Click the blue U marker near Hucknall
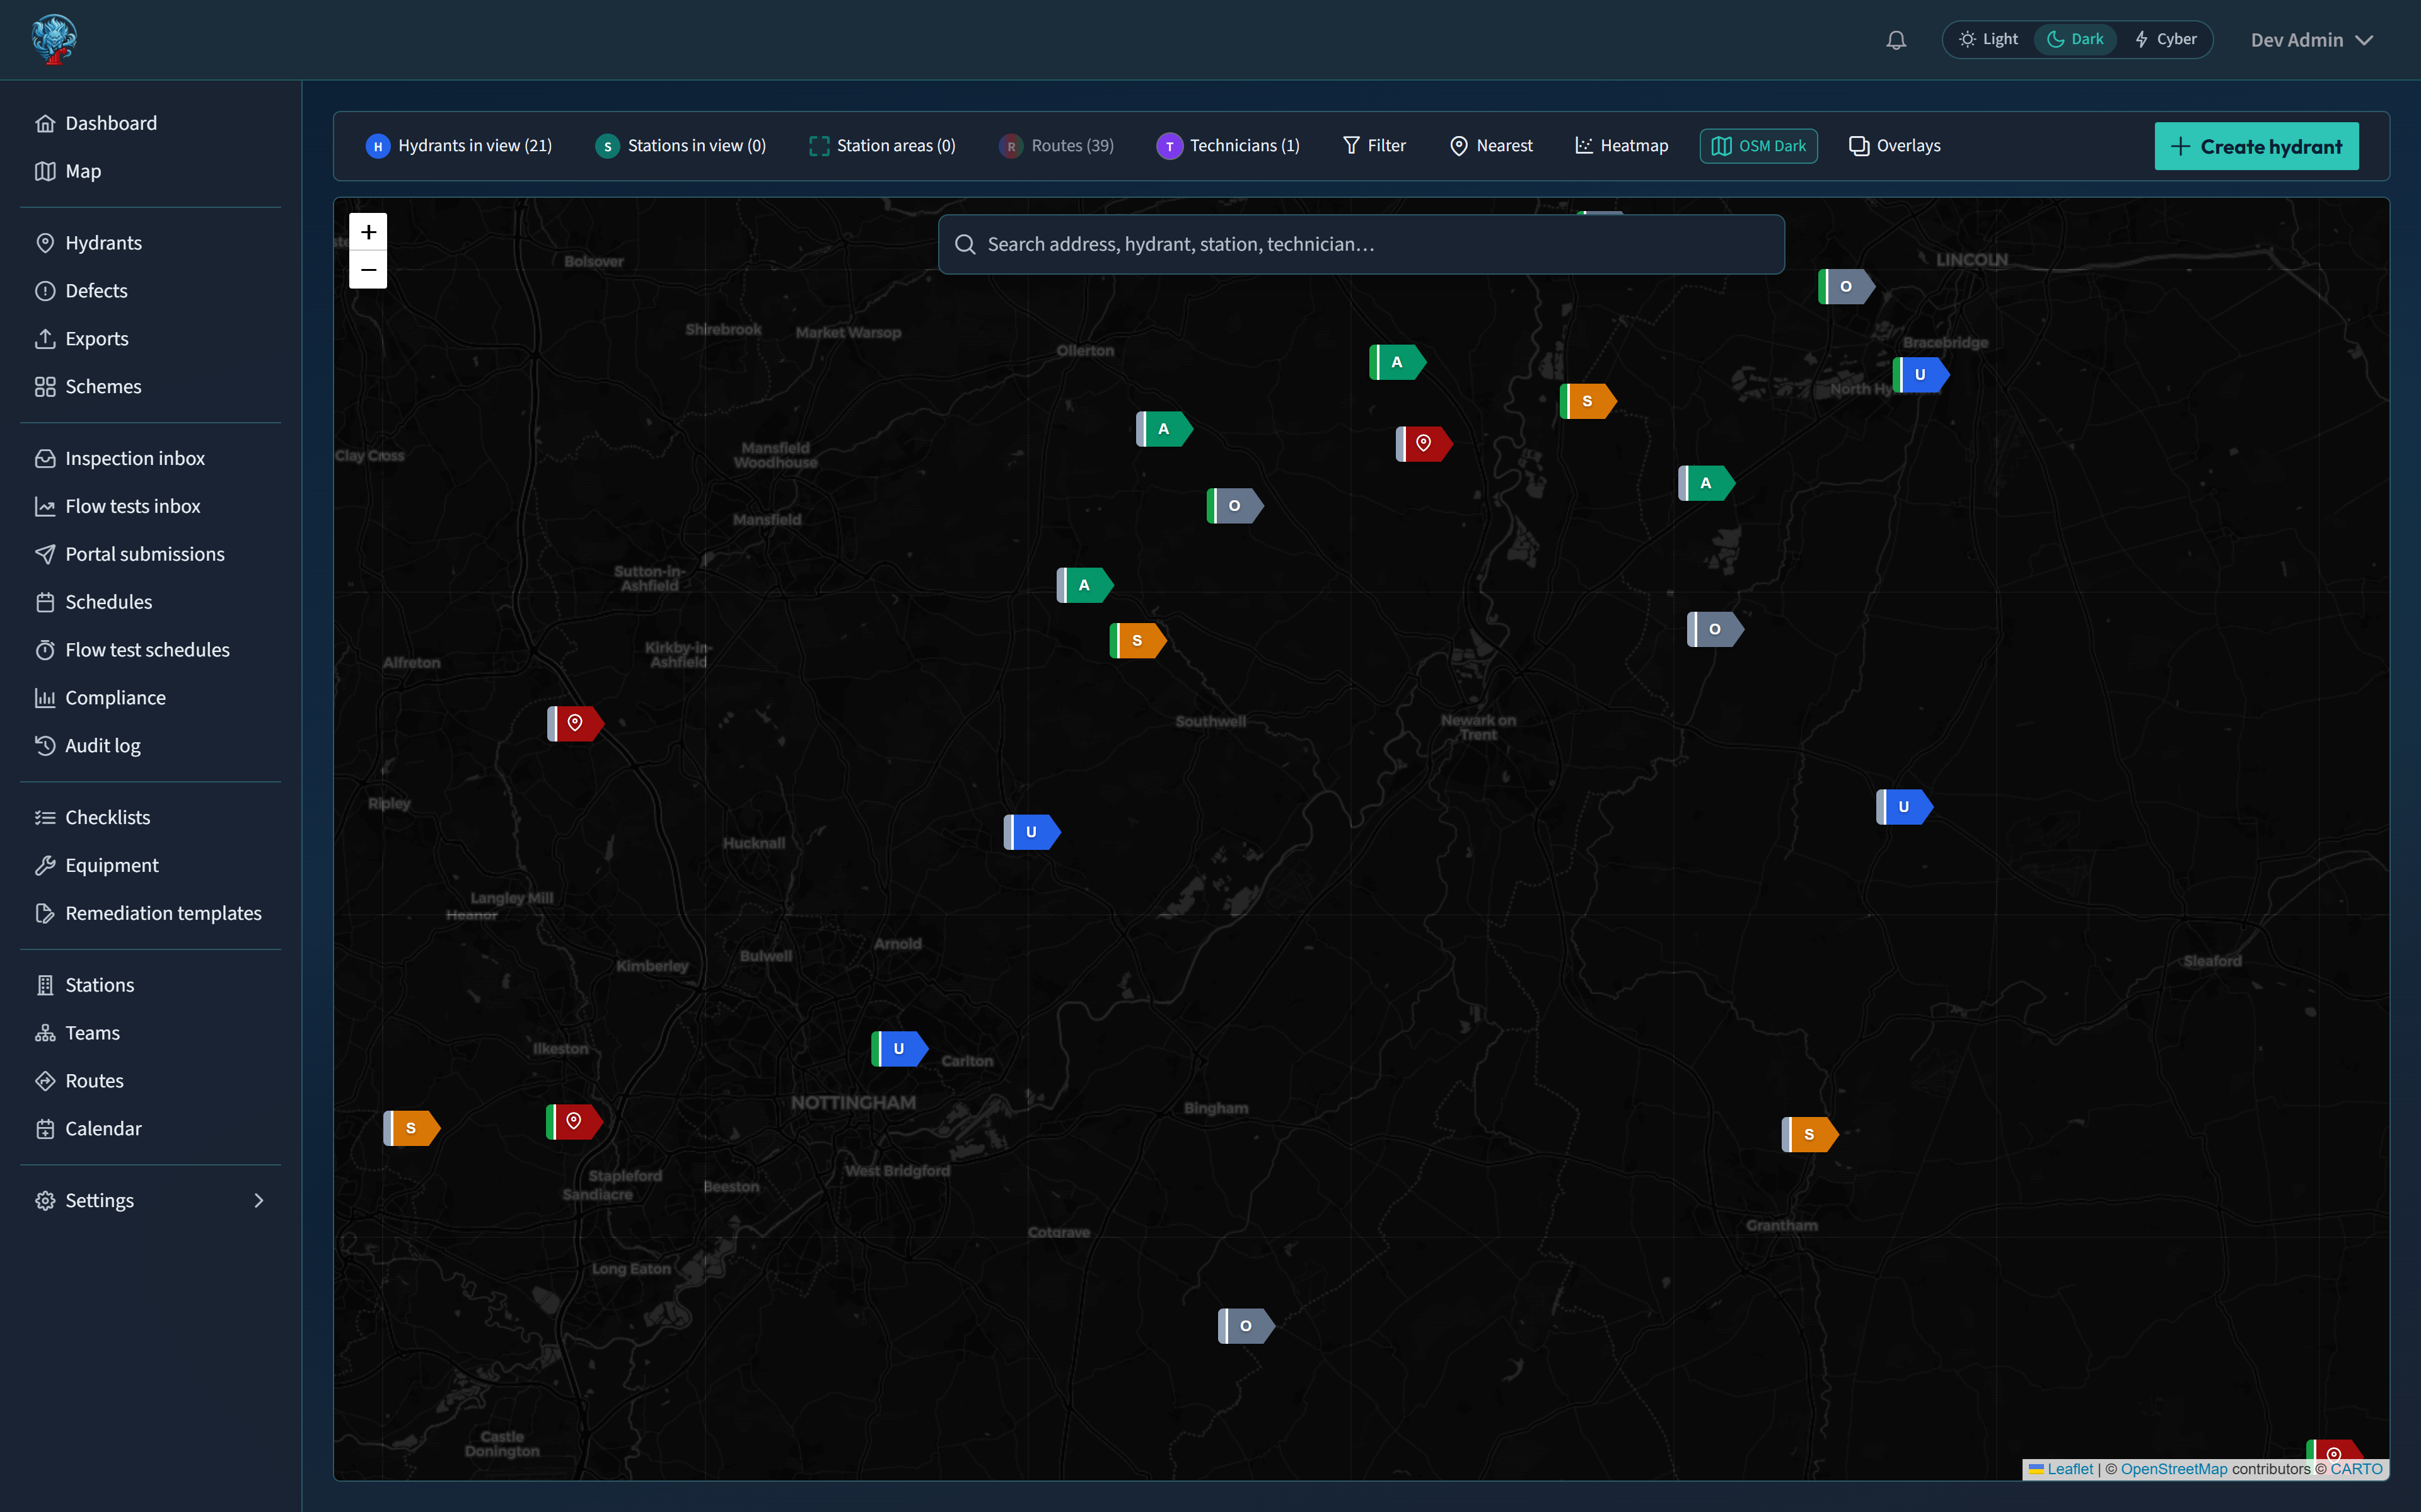The height and width of the screenshot is (1512, 2421). pyautogui.click(x=1031, y=832)
